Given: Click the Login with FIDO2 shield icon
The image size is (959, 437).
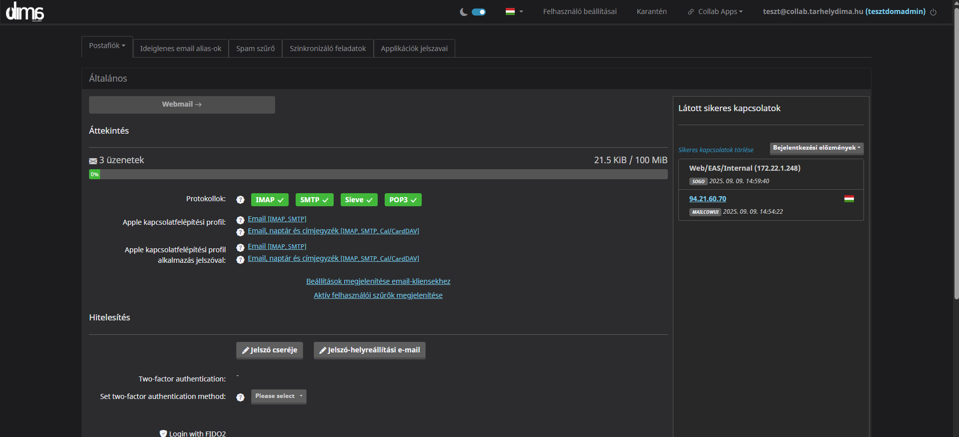Looking at the screenshot, I should 163,433.
